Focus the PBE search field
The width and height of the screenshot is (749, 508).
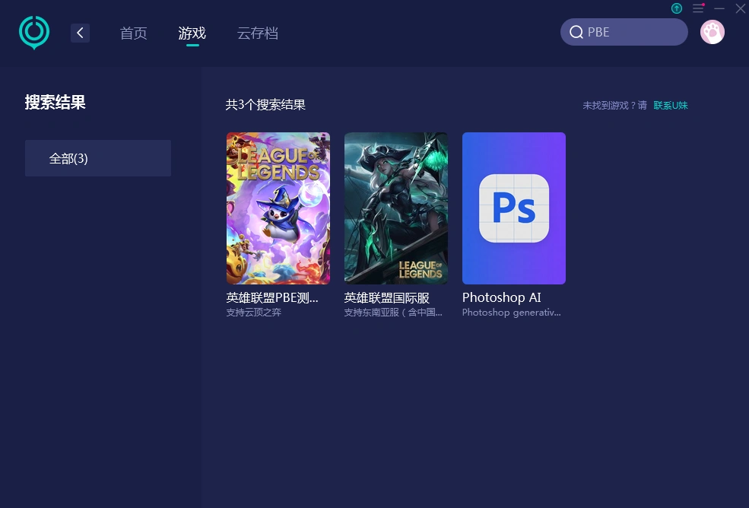click(624, 32)
